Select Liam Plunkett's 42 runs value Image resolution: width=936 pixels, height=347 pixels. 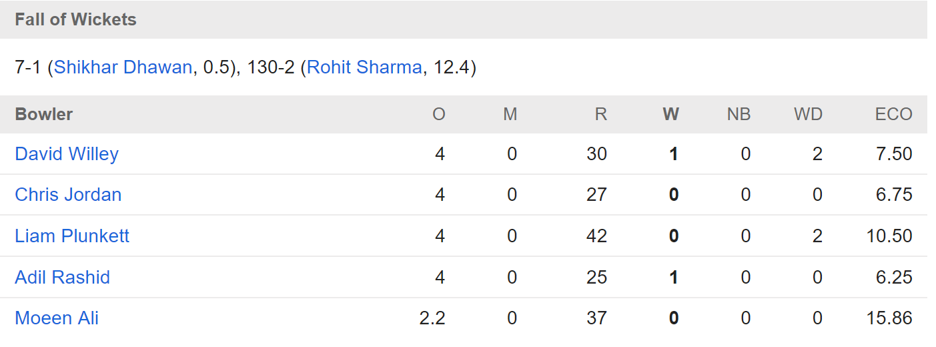(x=596, y=236)
